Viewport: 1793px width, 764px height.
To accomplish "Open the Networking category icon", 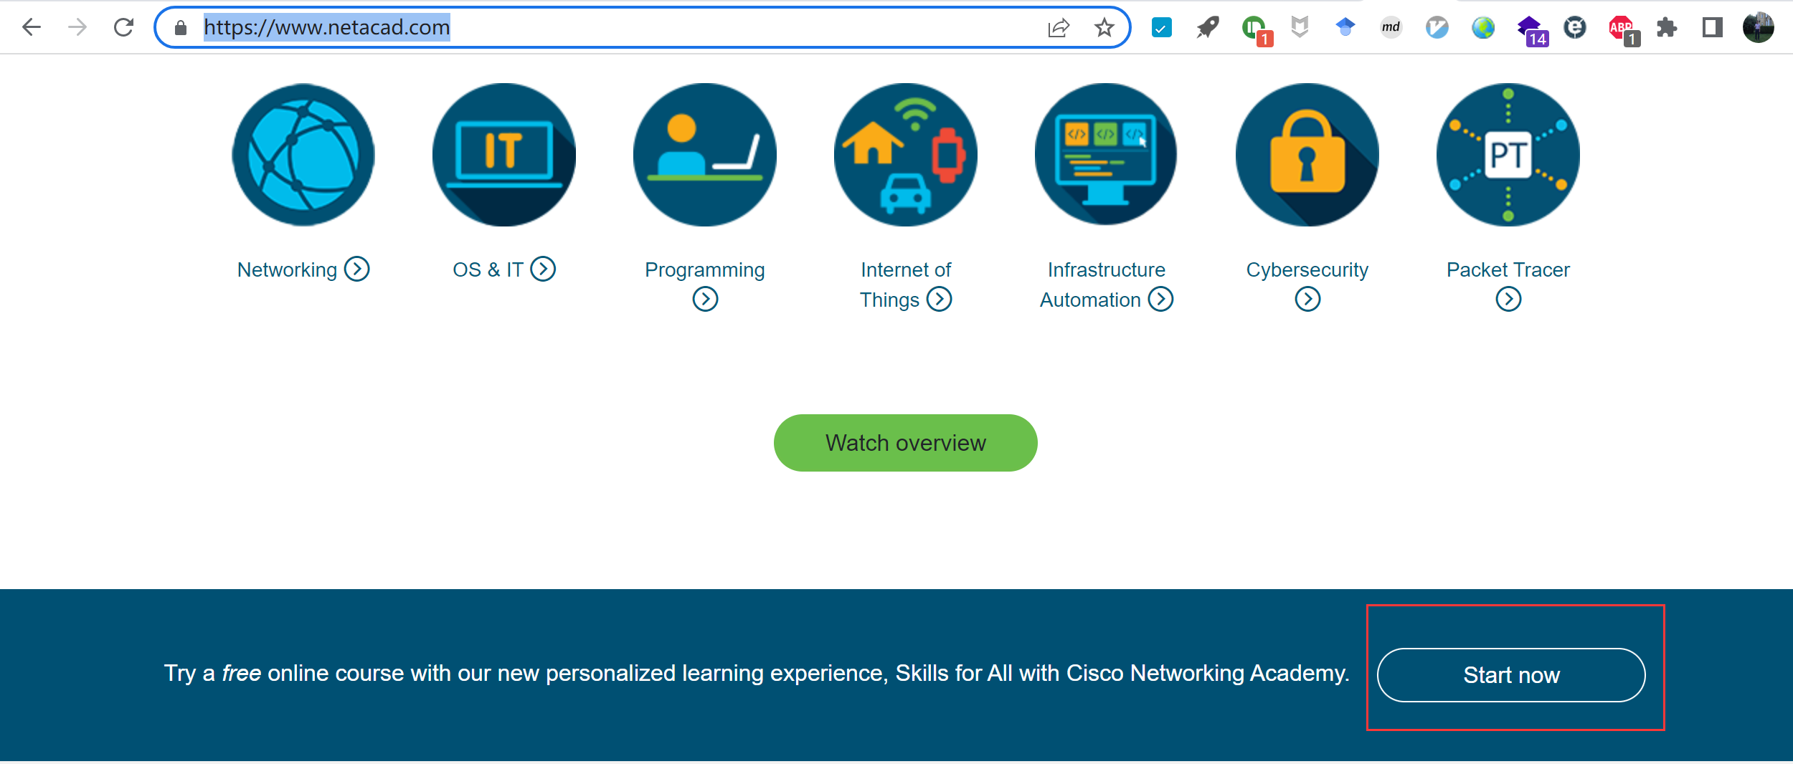I will (x=303, y=155).
